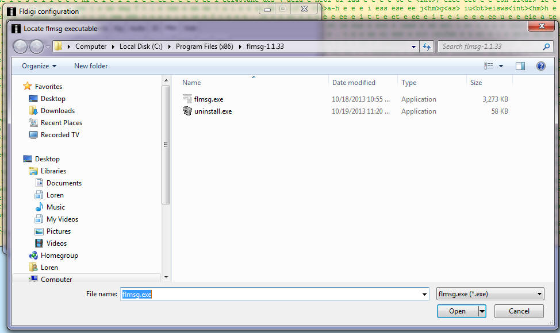This screenshot has height=333, width=560.
Task: Click the Back navigation arrow button
Action: [20, 47]
